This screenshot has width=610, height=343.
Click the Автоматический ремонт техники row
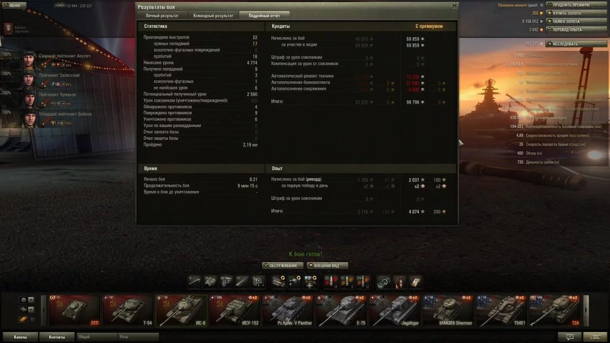pos(360,76)
